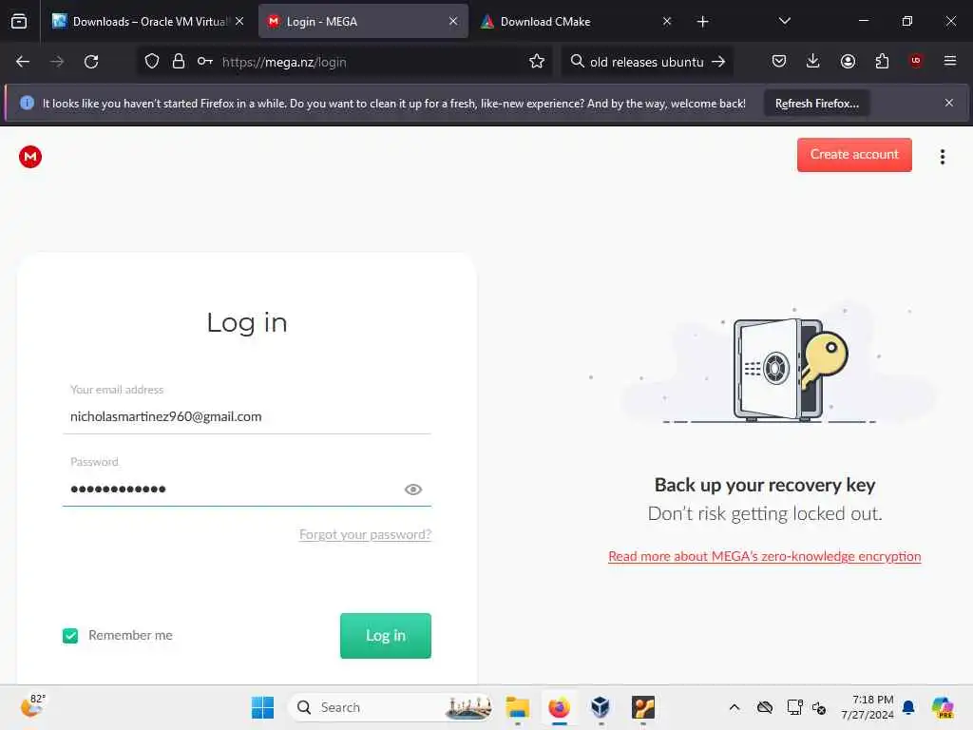Reload the page with the refresh icon
This screenshot has height=730, width=973.
[x=91, y=62]
